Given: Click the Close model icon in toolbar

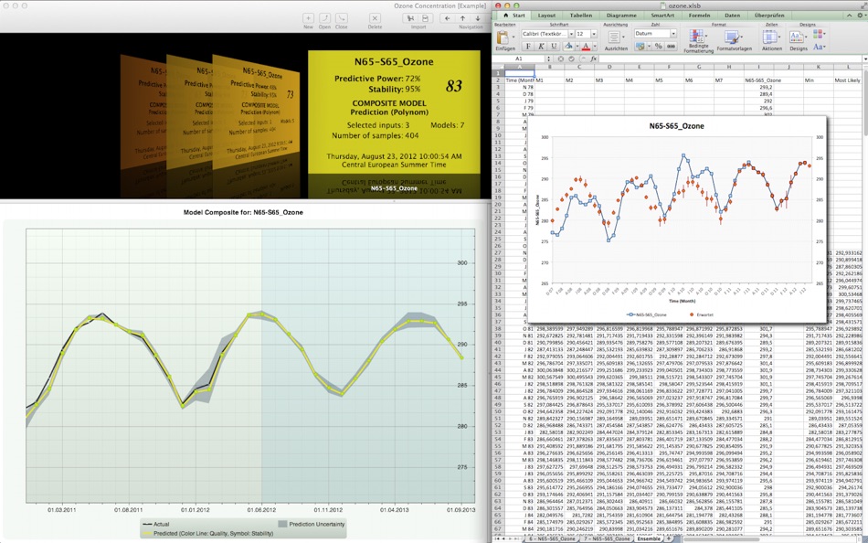Looking at the screenshot, I should (342, 18).
